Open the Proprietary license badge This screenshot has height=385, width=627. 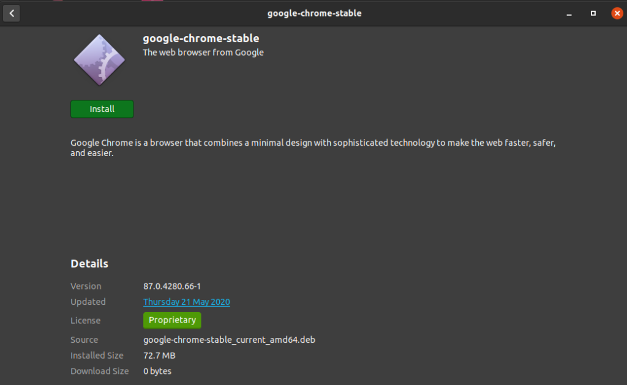coord(172,320)
